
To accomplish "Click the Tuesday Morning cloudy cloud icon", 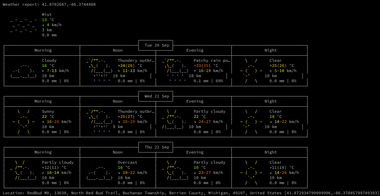I will pos(23,71).
